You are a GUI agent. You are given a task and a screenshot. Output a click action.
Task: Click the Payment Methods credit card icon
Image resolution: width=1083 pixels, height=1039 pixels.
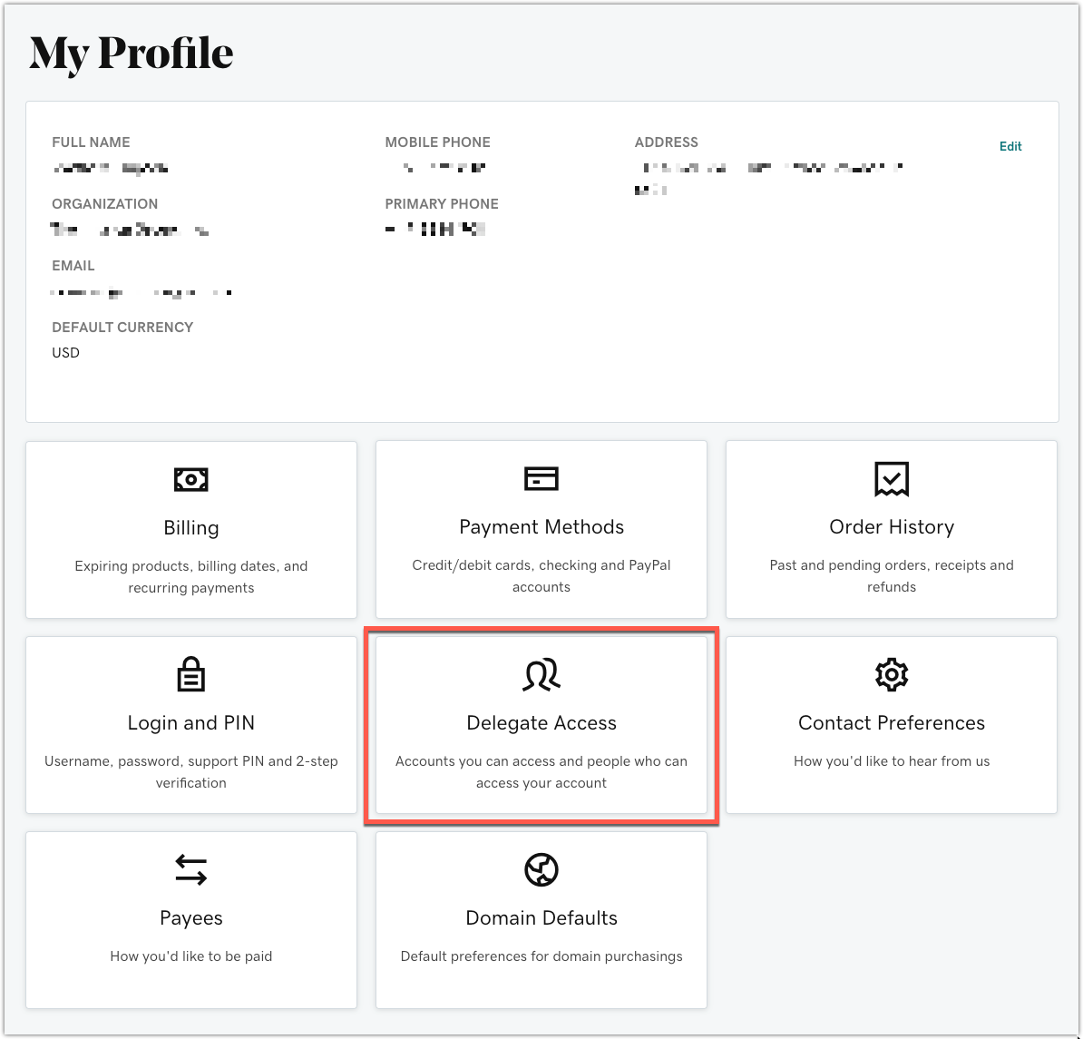tap(541, 478)
